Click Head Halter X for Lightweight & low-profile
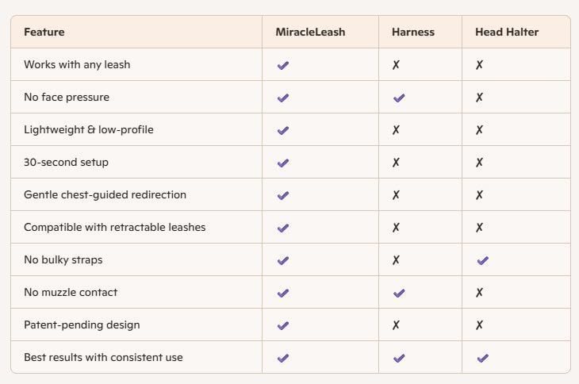This screenshot has height=384, width=579. [x=479, y=130]
